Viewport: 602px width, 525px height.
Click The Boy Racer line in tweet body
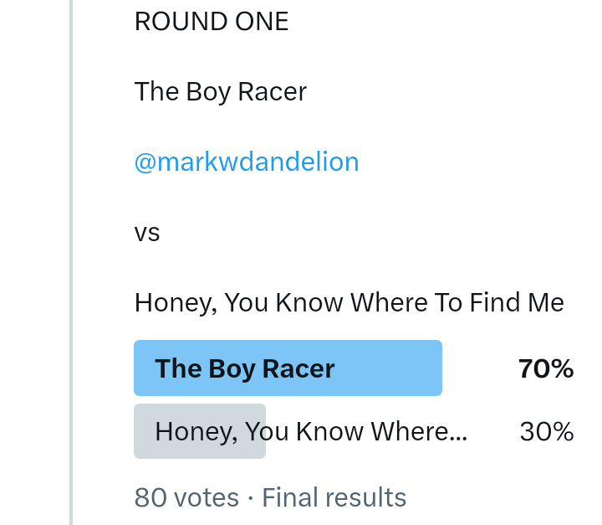pos(220,91)
